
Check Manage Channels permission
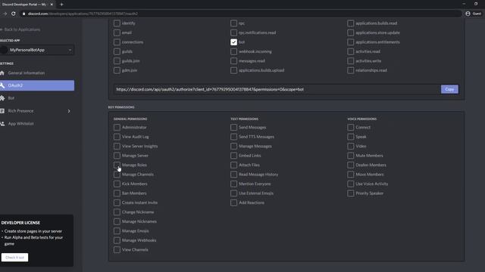coord(117,175)
